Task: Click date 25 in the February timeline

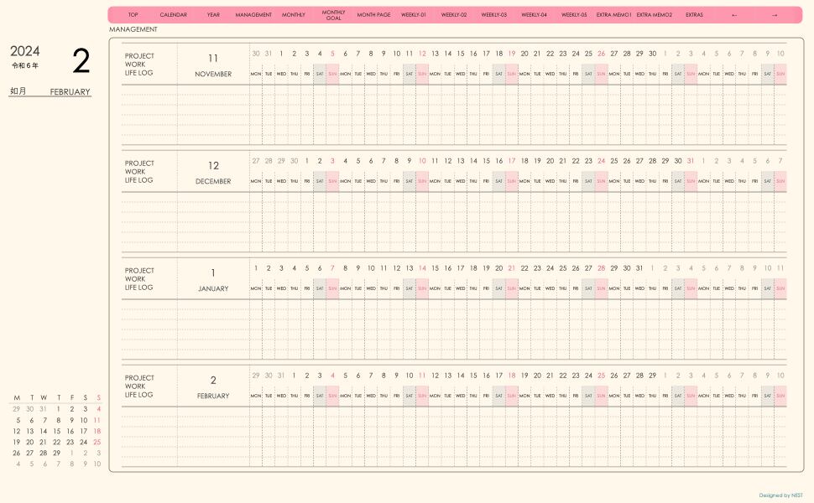Action: (601, 376)
